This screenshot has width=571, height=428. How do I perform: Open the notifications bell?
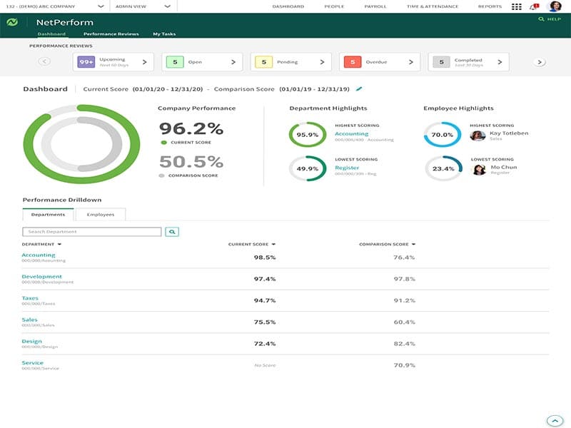click(x=533, y=6)
